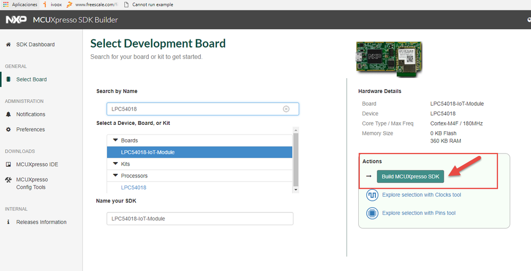The image size is (531, 271).
Task: Click the Config Tools wrench icon
Action: click(x=8, y=180)
